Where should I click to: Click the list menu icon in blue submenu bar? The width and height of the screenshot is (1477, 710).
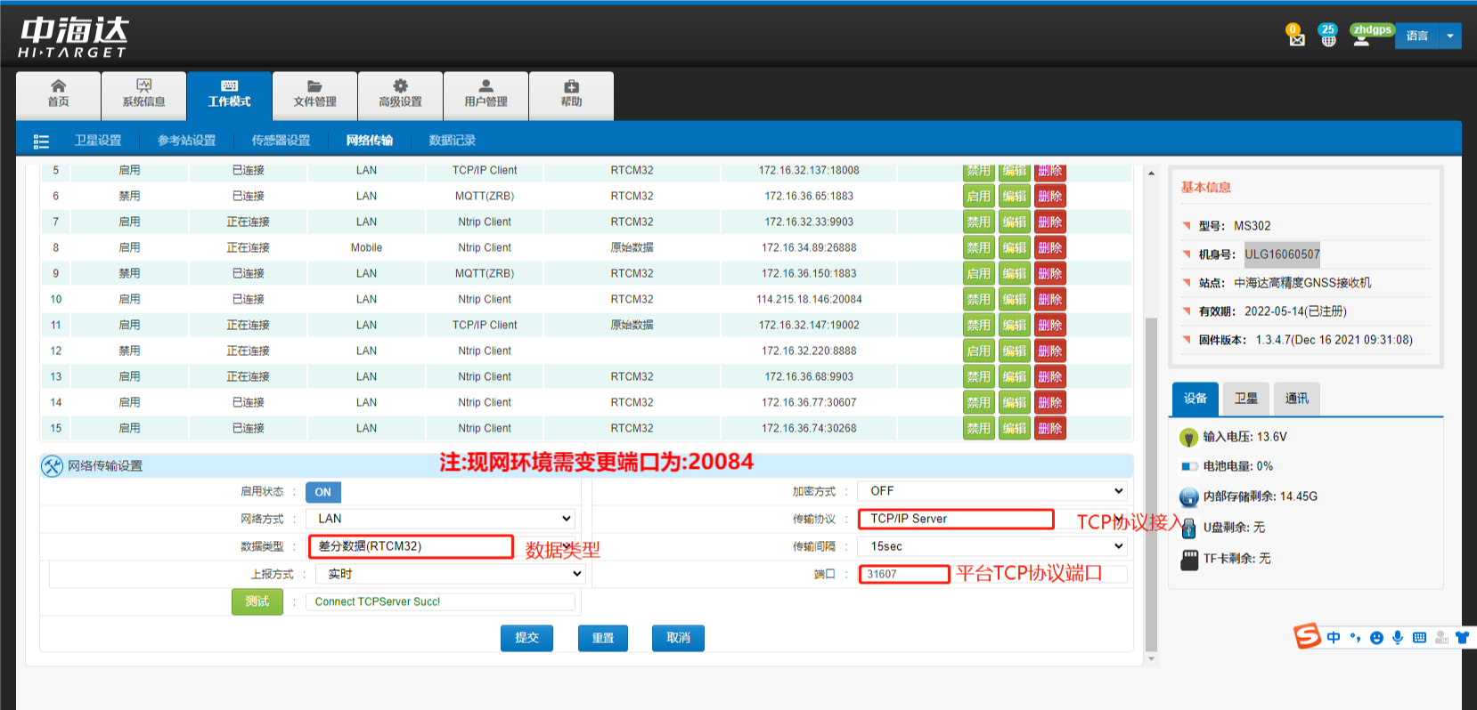(x=41, y=141)
